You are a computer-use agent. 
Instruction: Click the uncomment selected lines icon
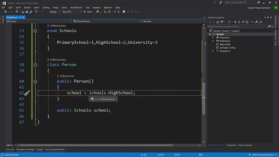(119, 12)
